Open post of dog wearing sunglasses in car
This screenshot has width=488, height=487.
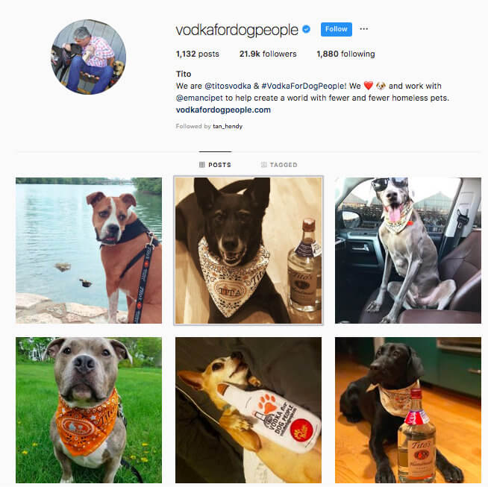point(408,251)
